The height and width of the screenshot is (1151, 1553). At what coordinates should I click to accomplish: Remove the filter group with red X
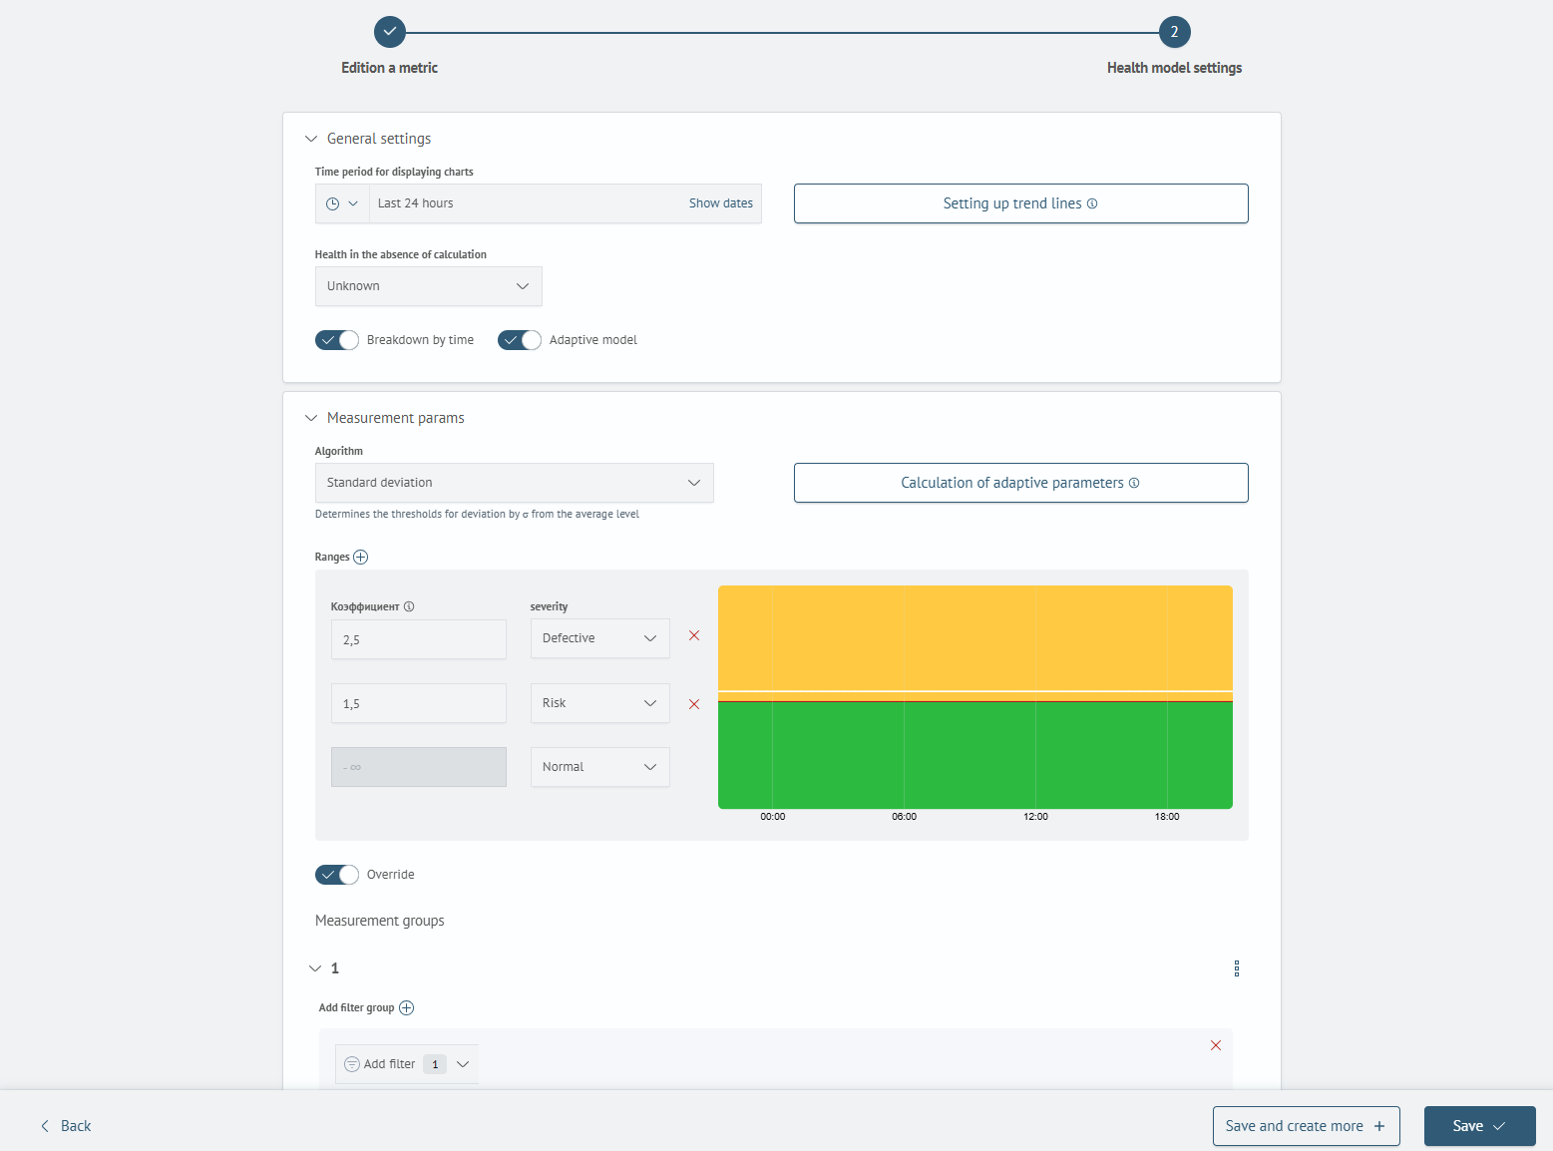(1216, 1045)
